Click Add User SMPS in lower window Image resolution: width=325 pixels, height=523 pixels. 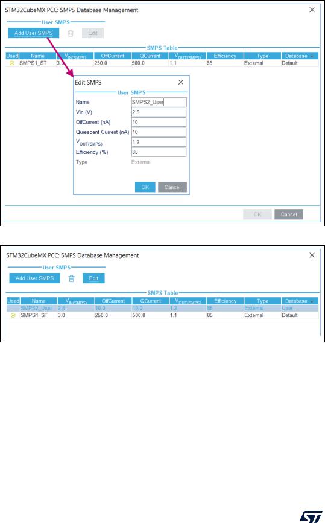[x=34, y=278]
